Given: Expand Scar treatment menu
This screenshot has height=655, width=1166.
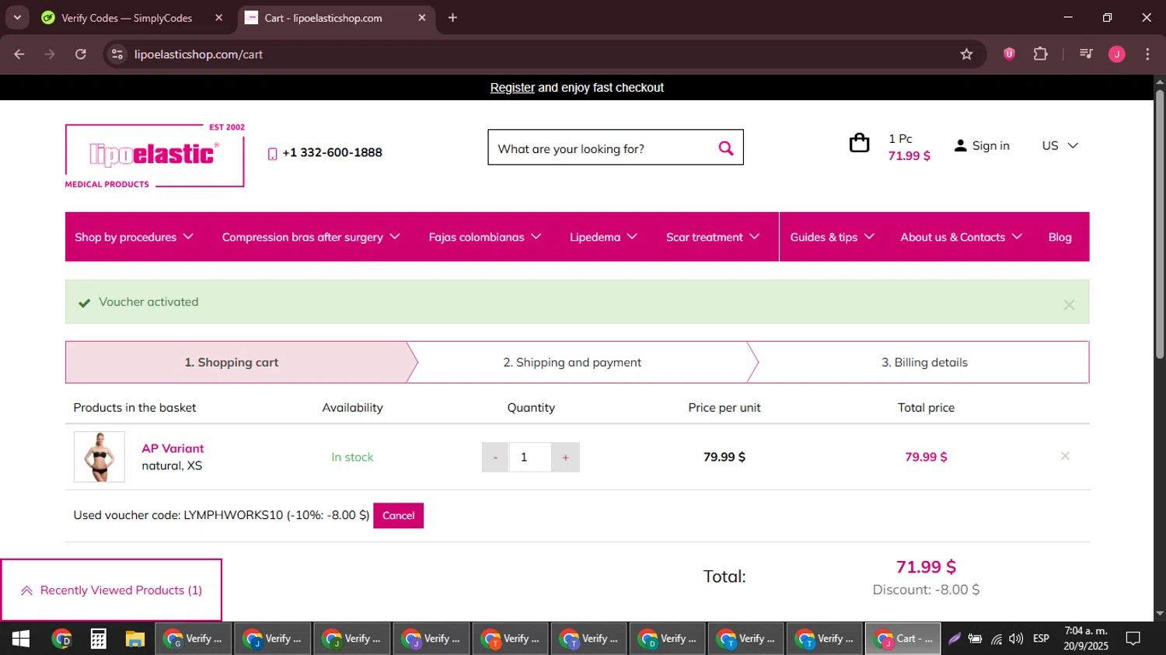Looking at the screenshot, I should [713, 237].
